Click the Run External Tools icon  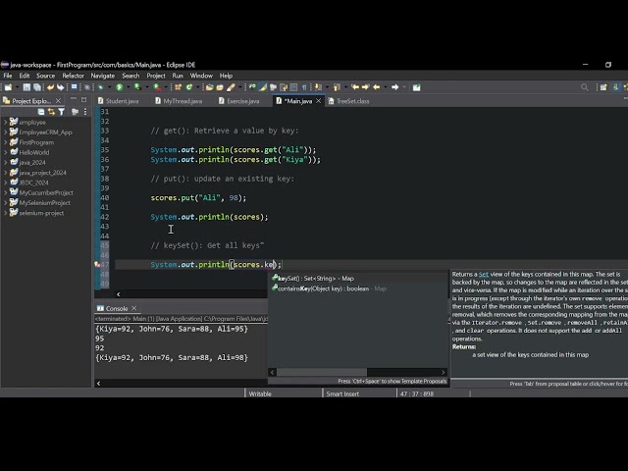[x=157, y=87]
